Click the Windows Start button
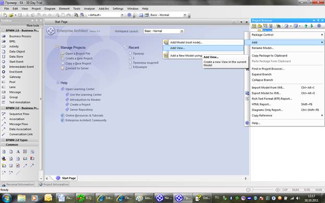The width and height of the screenshot is (325, 203). coord(6,198)
